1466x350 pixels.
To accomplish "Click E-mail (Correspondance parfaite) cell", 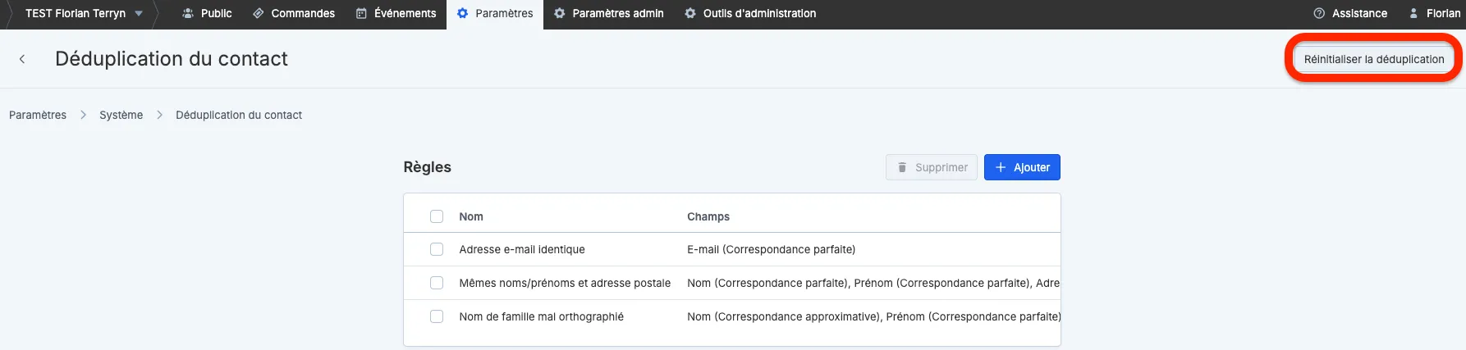I will click(772, 249).
